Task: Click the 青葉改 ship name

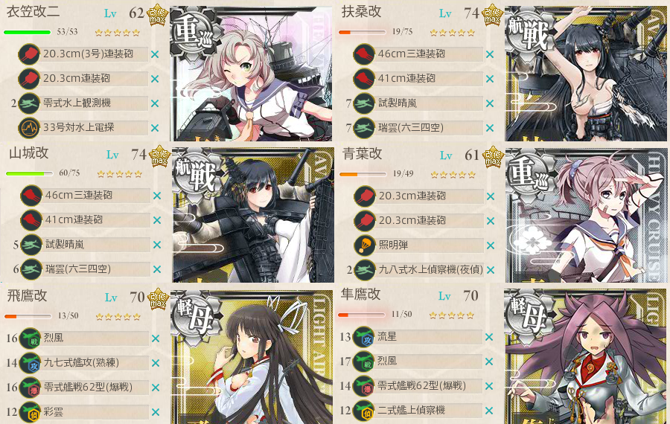Action: pos(362,154)
